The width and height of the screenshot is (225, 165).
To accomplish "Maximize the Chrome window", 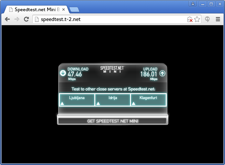I will (211, 4).
